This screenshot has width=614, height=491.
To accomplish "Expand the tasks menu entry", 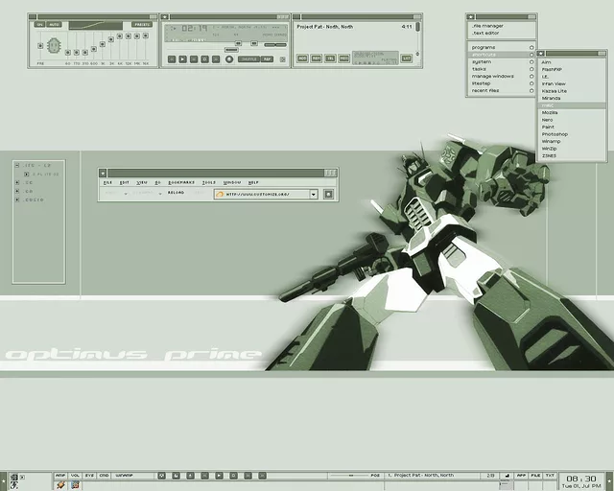I will 501,69.
